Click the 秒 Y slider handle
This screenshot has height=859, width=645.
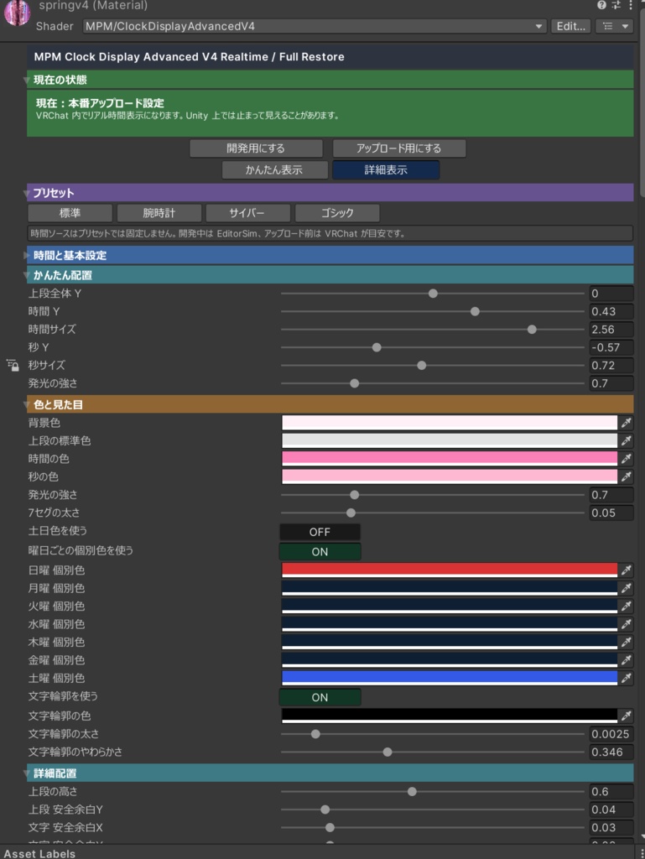(x=377, y=347)
